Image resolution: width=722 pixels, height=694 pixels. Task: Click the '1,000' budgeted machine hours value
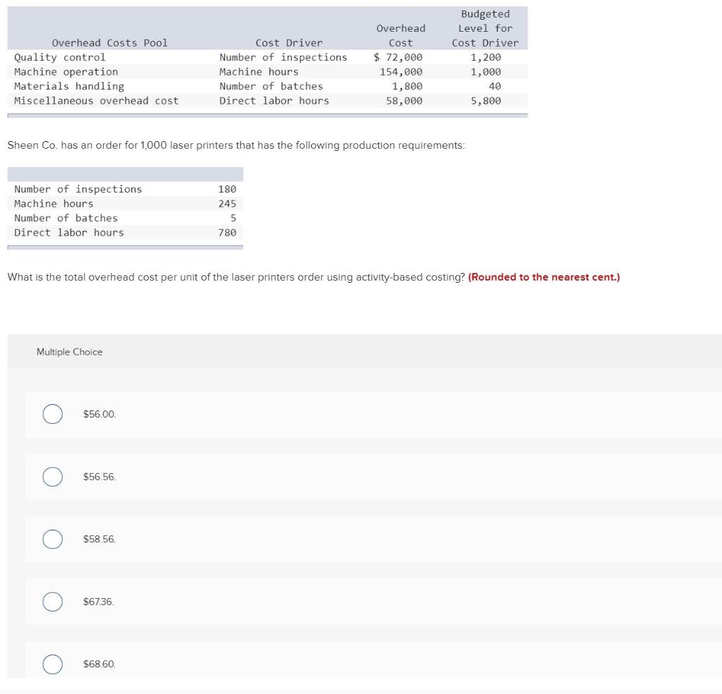click(486, 72)
